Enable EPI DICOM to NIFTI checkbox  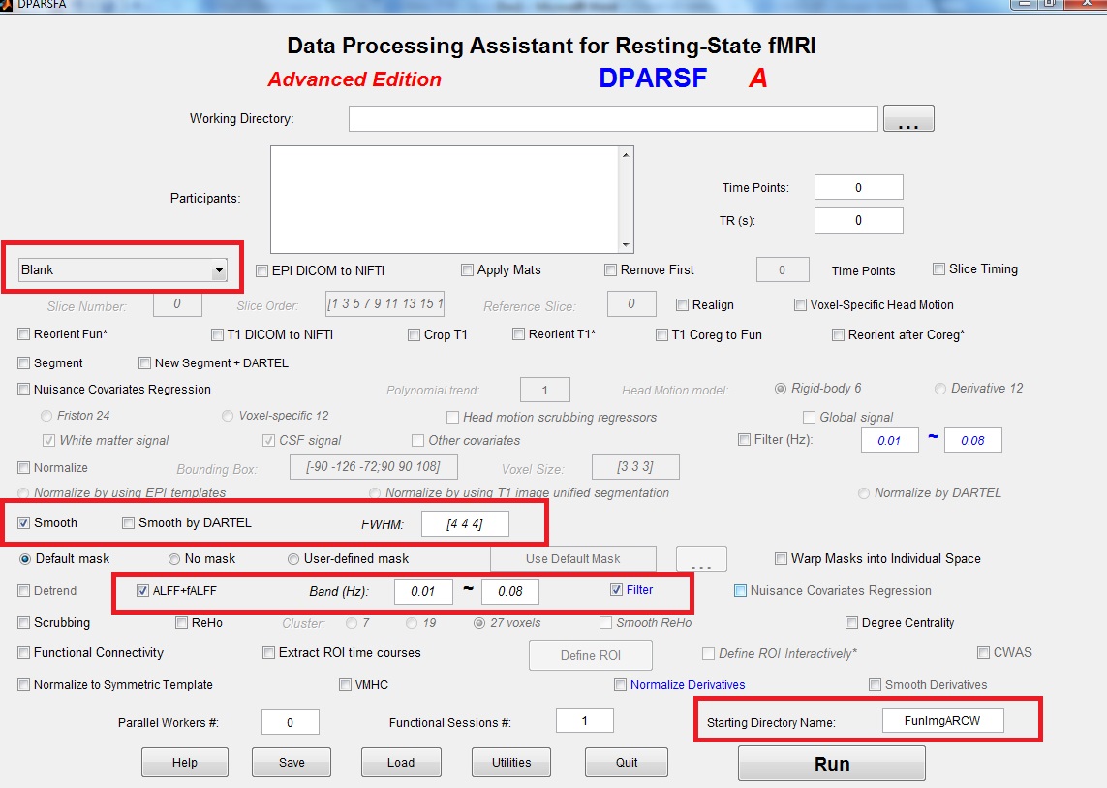pos(261,270)
